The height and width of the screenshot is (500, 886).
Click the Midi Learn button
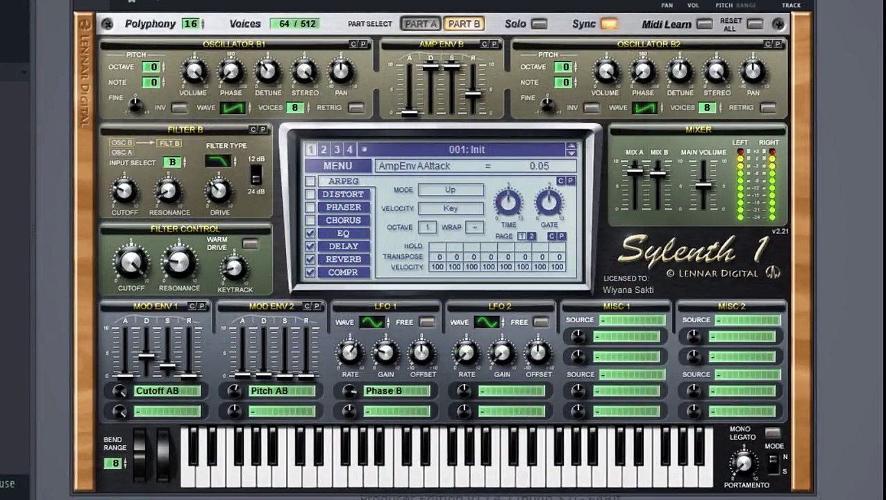coord(704,24)
